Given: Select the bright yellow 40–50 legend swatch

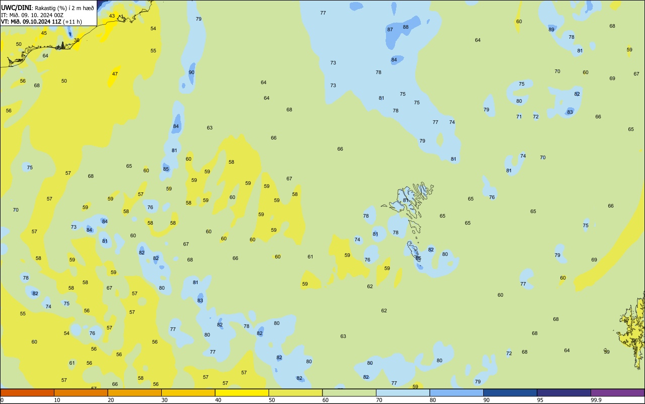Looking at the screenshot, I should pyautogui.click(x=242, y=392).
